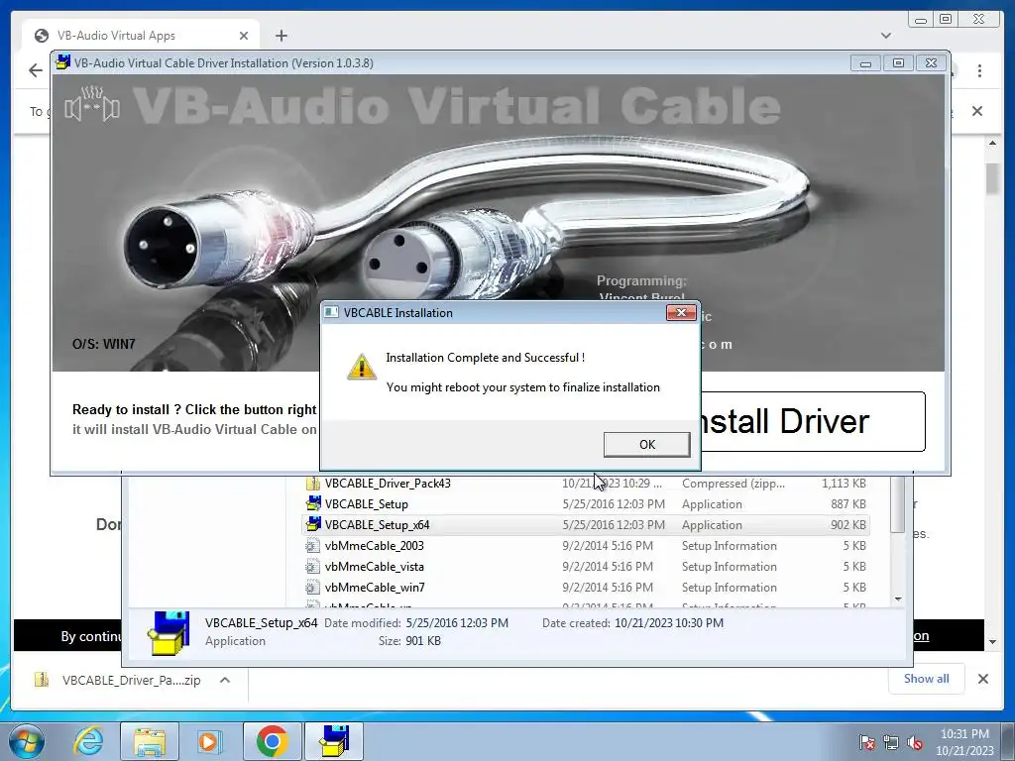1015x761 pixels.
Task: Click installer title bar icon
Action: tap(62, 62)
